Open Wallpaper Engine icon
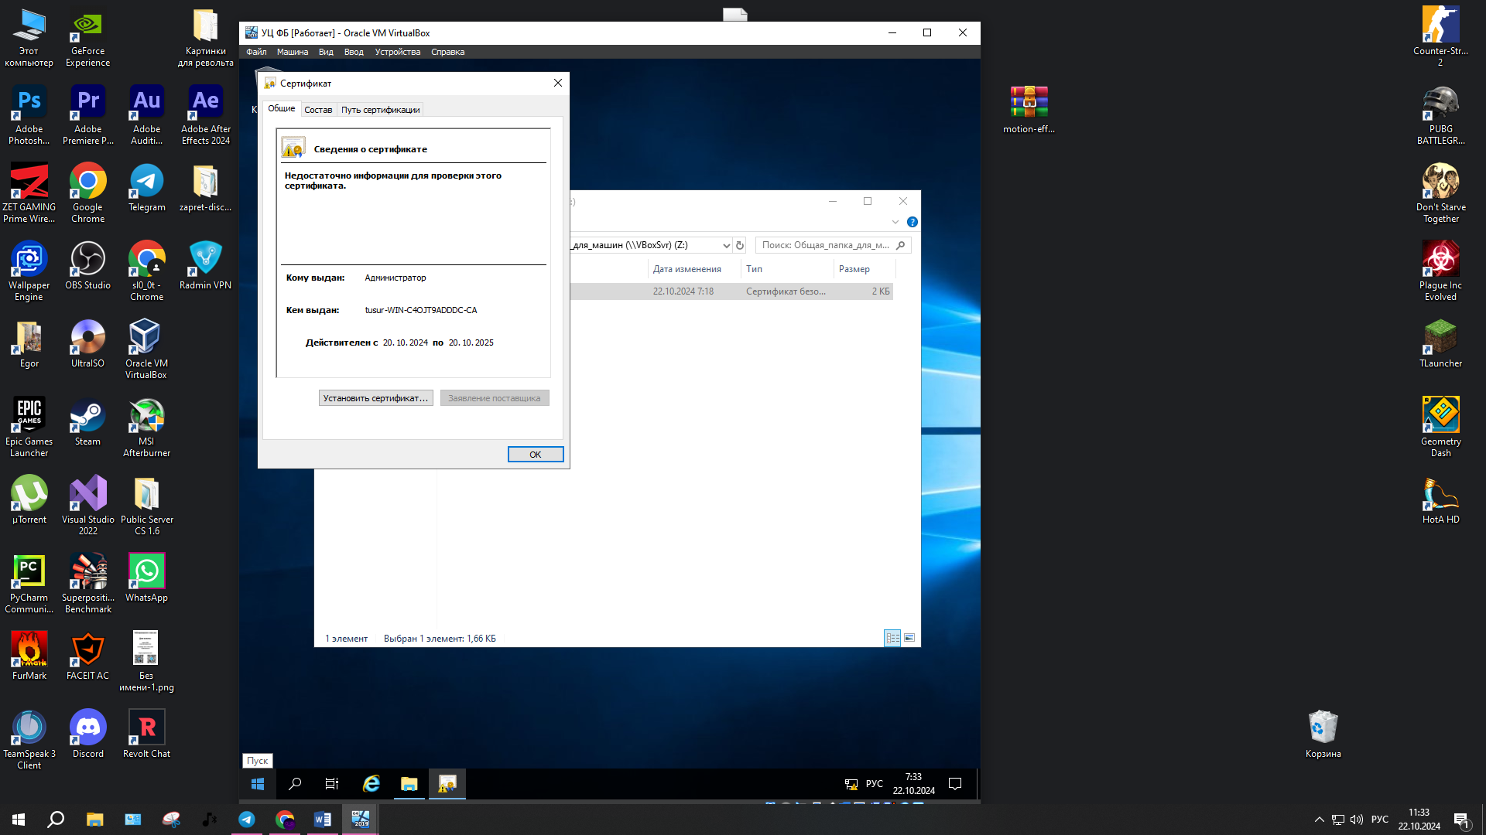 (29, 271)
